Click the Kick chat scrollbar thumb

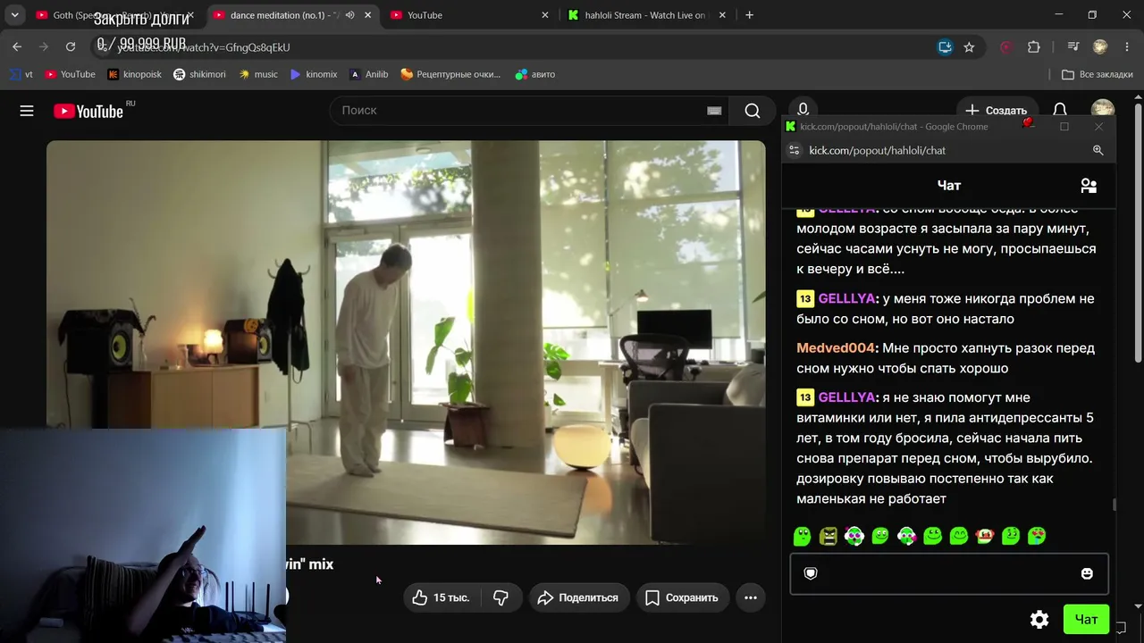(x=1114, y=505)
